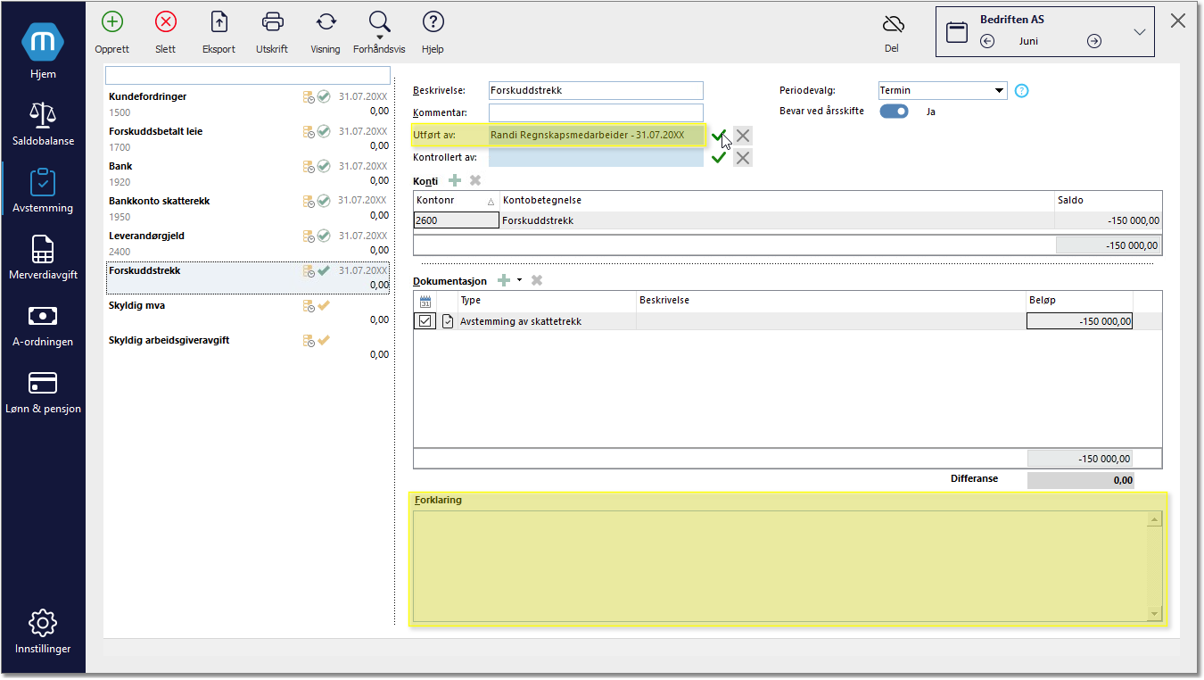This screenshot has height=680, width=1204.
Task: Toggle Bevar ved årsskifte switch
Action: (894, 112)
